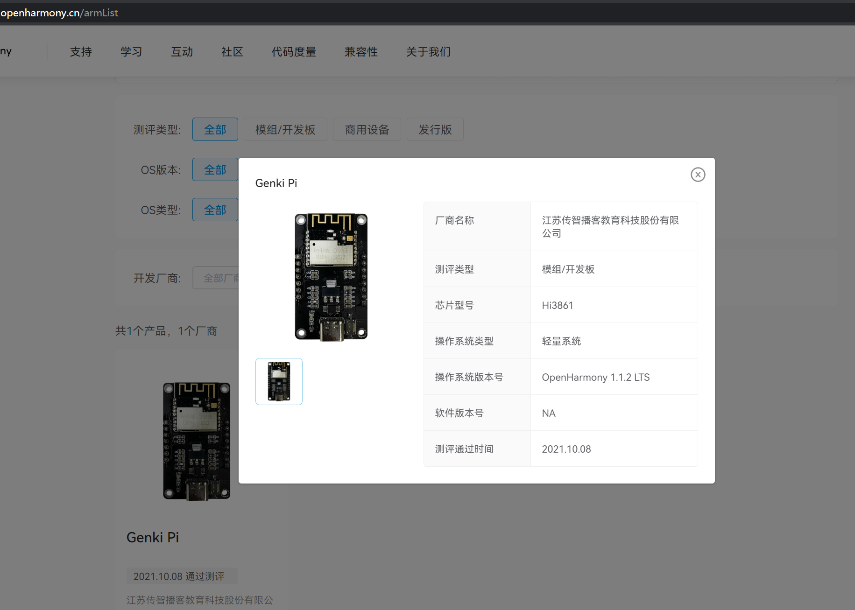Click the 共1个产品，1个厂商 summary text
Viewport: 855px width, 610px height.
[166, 331]
